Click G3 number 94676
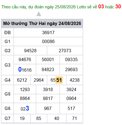The height and width of the screenshot is (125, 122). tap(25, 59)
